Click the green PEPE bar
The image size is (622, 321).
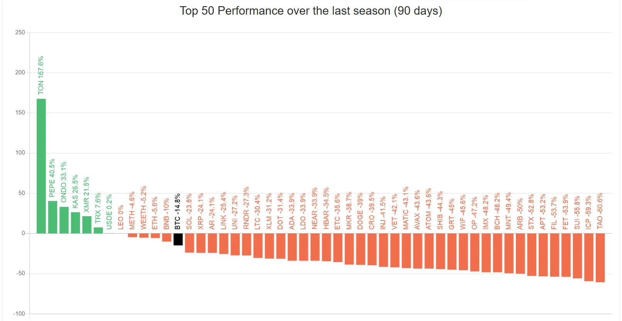52,217
